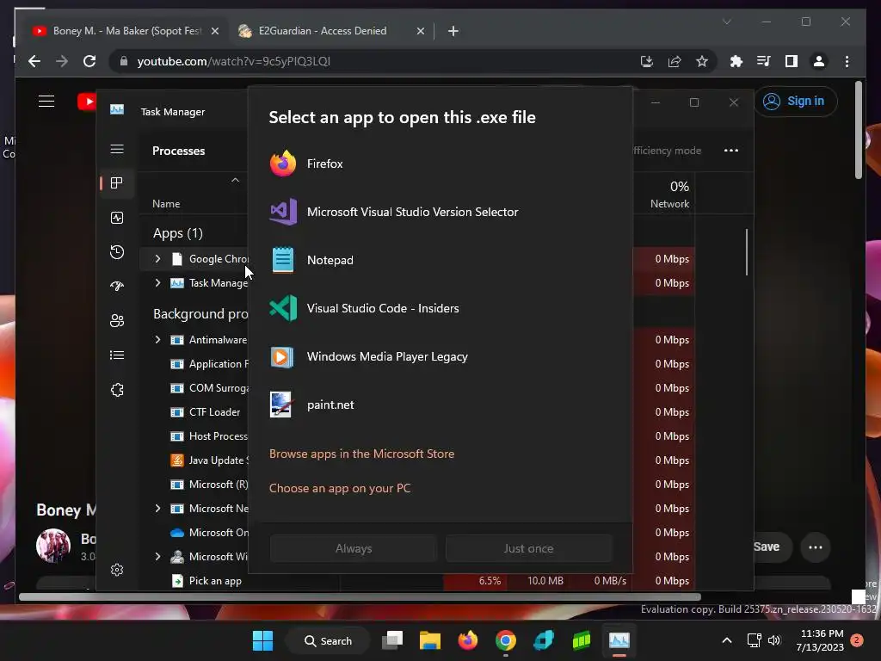Open Task Manager Performance page icon
Screen dimensions: 881x661
tap(117, 218)
